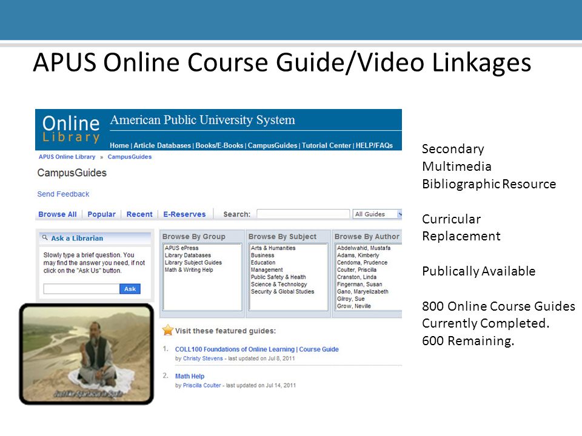Select Public Safety & Health subject

point(278,277)
